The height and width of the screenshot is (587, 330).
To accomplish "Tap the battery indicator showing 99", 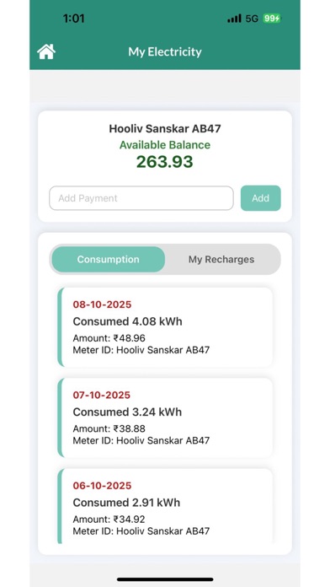I will click(x=272, y=19).
